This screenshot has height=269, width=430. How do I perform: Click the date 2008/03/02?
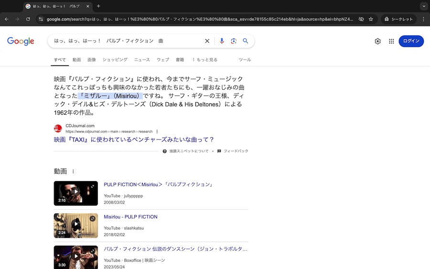coord(114,203)
